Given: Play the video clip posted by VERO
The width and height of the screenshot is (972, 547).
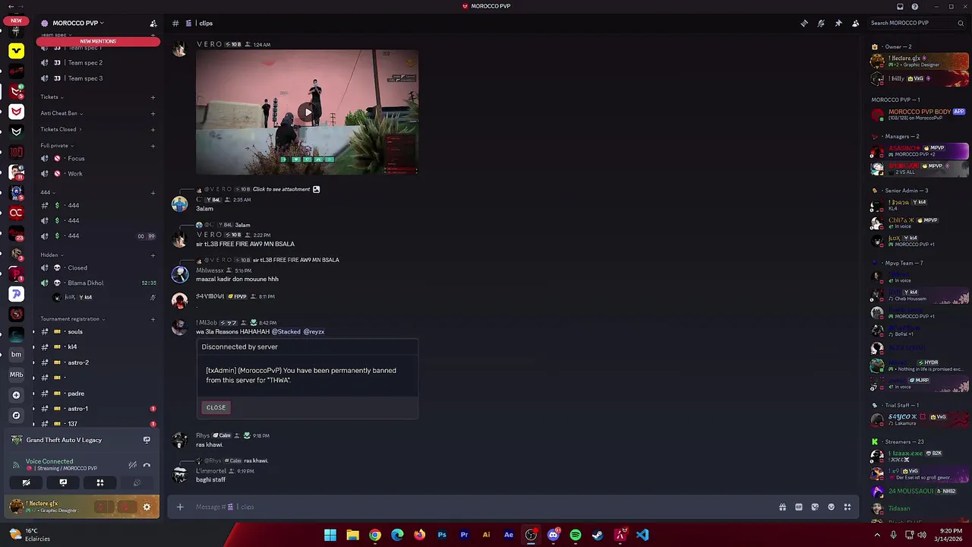Looking at the screenshot, I should point(307,112).
